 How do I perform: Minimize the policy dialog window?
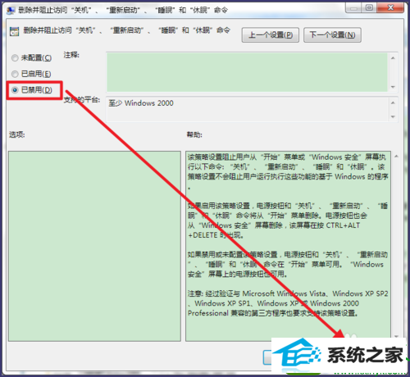point(353,7)
